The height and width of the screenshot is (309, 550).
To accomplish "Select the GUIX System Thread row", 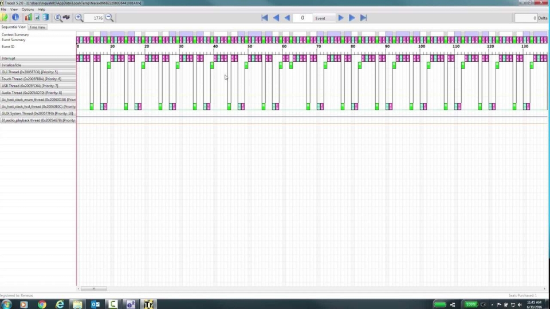I will 38,113.
